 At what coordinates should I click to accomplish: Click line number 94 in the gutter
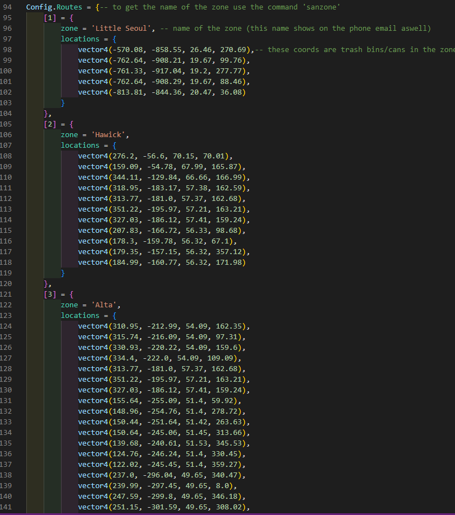pyautogui.click(x=7, y=7)
